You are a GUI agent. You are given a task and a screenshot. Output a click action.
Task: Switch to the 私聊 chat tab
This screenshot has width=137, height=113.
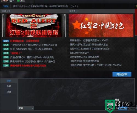pos(9,86)
